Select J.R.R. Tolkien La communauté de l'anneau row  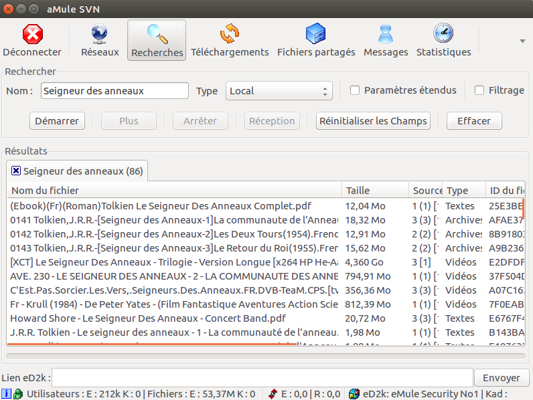click(x=266, y=332)
